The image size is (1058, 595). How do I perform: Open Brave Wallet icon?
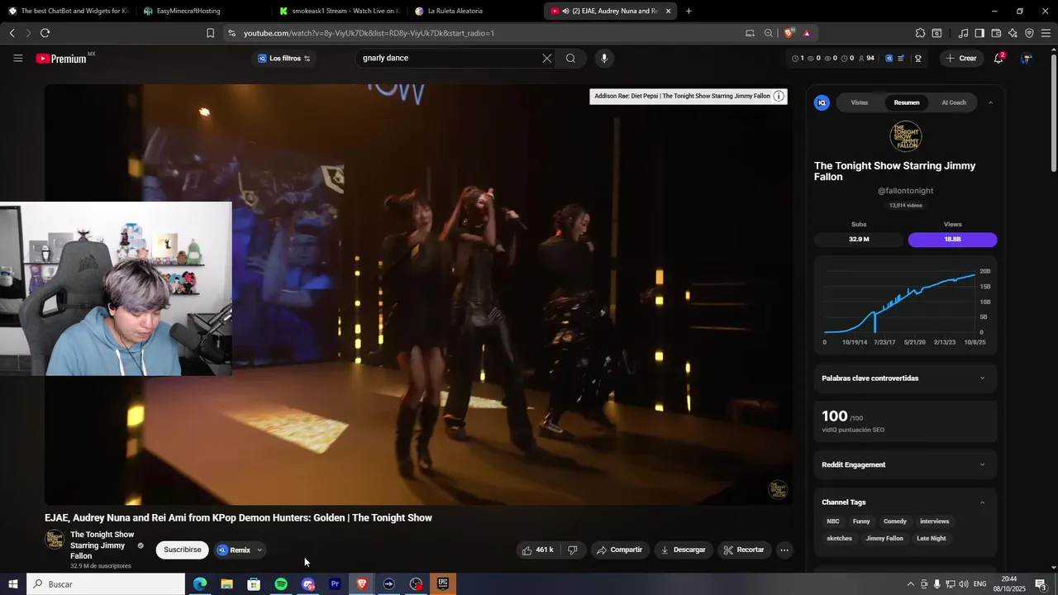[x=996, y=33]
